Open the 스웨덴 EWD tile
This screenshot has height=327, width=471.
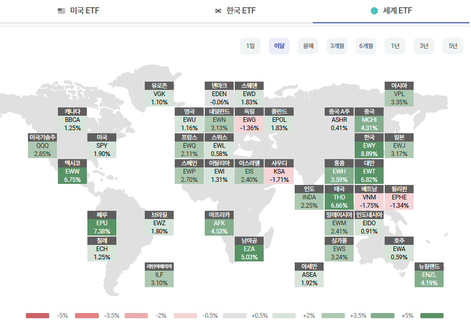coord(249,94)
